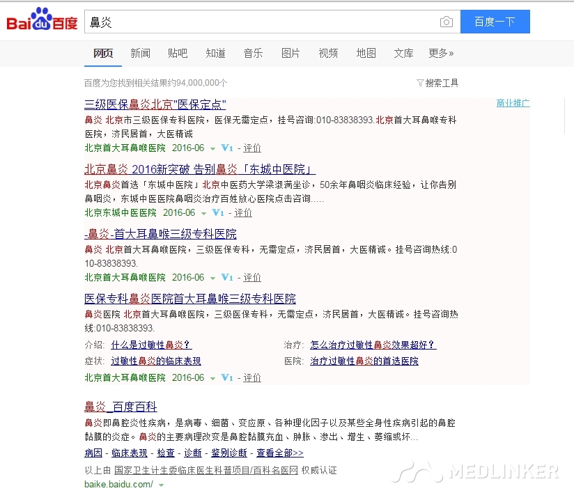The height and width of the screenshot is (493, 574).
Task: Switch to the 视频 tab
Action: click(x=328, y=54)
